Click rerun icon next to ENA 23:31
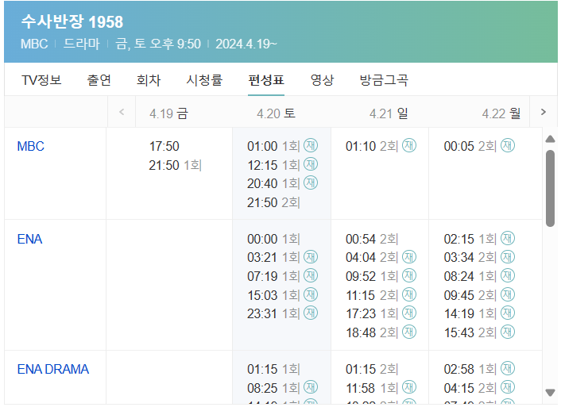The height and width of the screenshot is (411, 561). tap(311, 313)
